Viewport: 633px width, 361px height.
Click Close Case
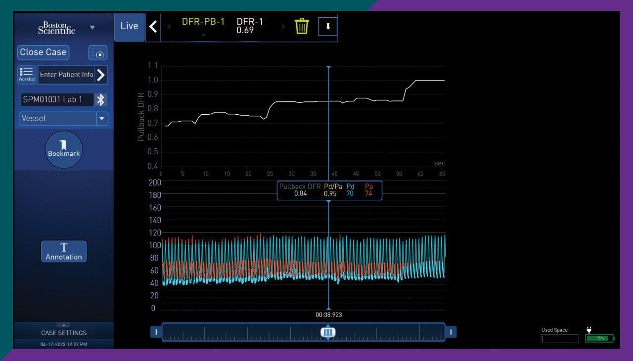(x=43, y=52)
